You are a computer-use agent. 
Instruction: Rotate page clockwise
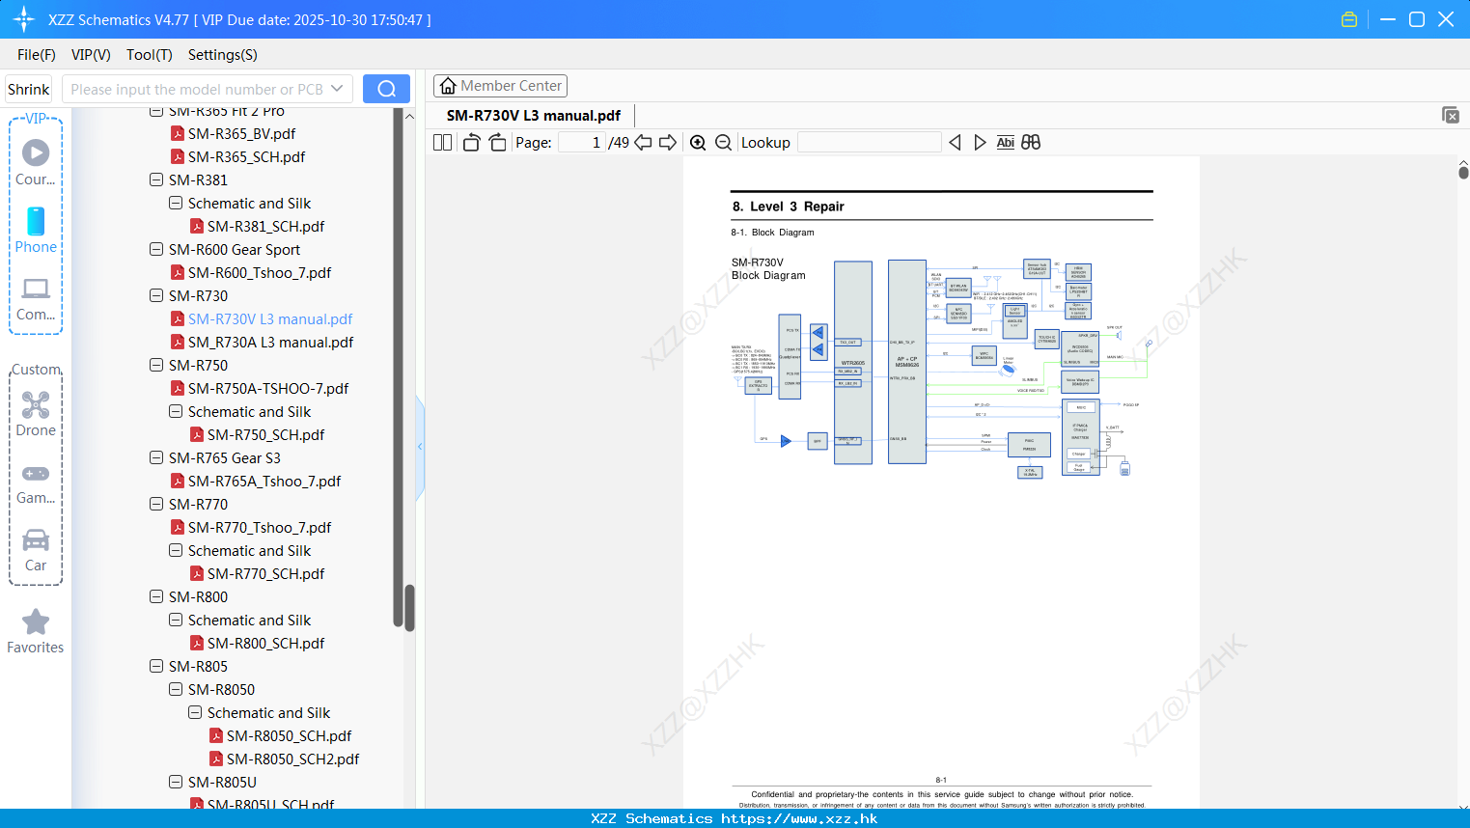(497, 142)
